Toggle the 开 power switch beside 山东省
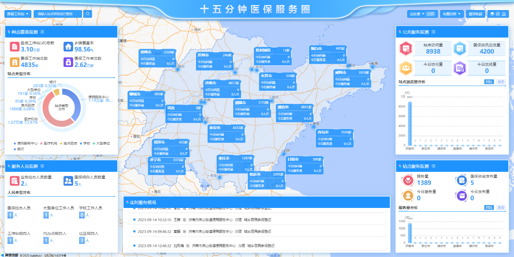The width and height of the screenshot is (514, 257). [431, 14]
